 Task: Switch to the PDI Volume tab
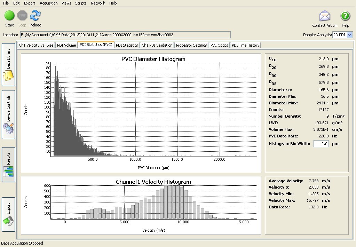point(66,45)
